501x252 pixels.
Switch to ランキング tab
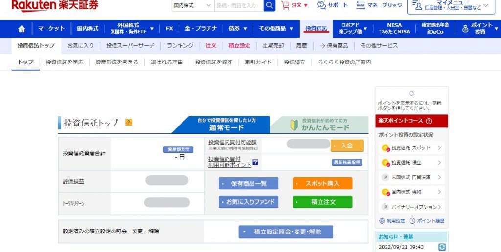[180, 46]
